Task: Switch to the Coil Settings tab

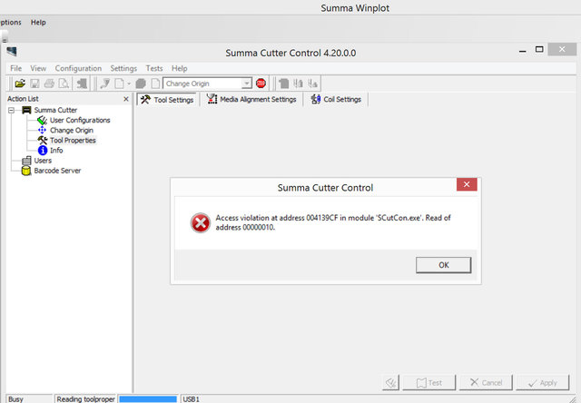Action: [336, 99]
